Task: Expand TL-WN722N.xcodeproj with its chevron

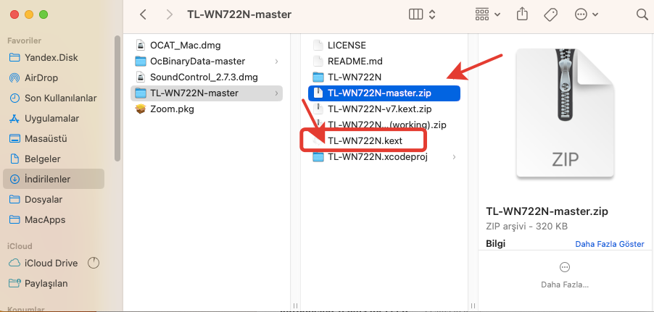Action: point(454,157)
